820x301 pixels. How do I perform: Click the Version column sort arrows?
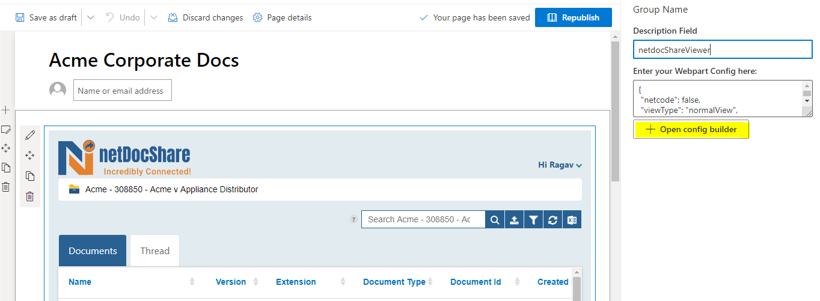[x=256, y=282]
